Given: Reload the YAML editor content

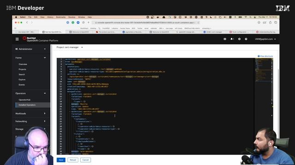Looking at the screenshot, I should [73, 160].
